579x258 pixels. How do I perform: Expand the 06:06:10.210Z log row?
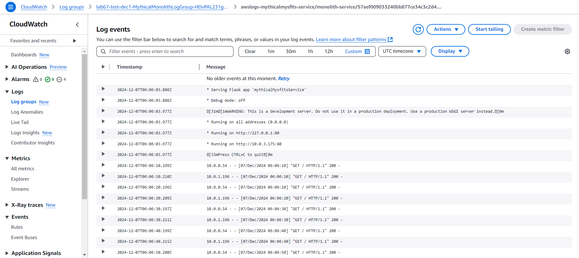pos(103,175)
